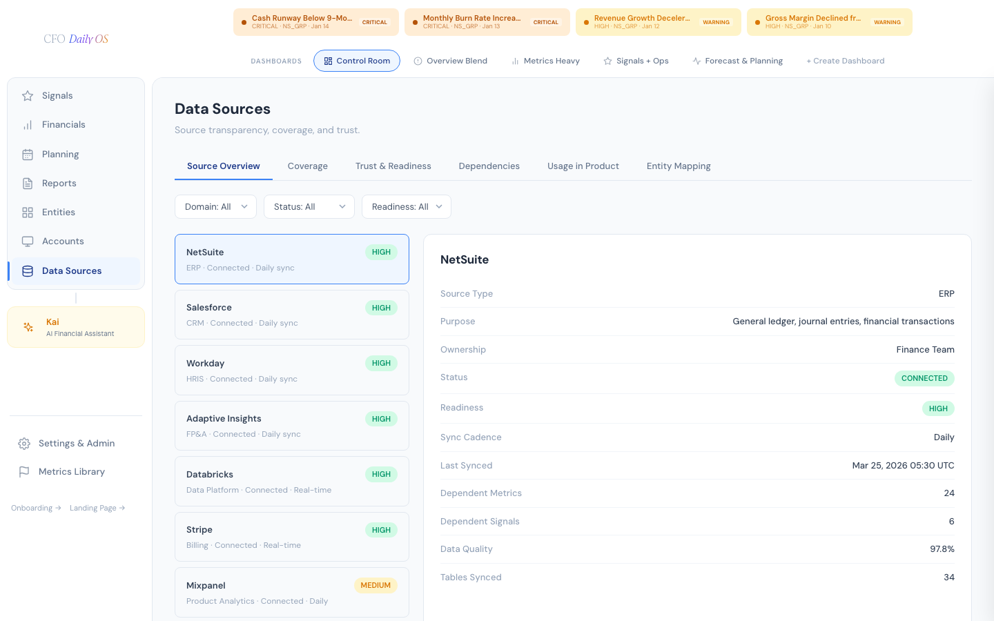Click the Create Dashboard link
The width and height of the screenshot is (994, 621).
845,61
